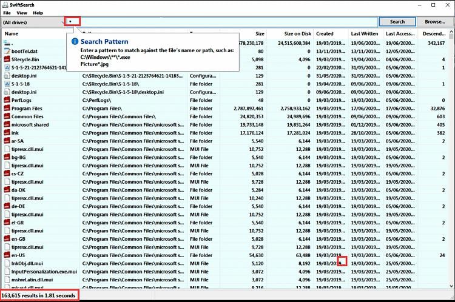Screen dimensions: 455x302
Task: Open the Help menu
Action: coord(38,13)
